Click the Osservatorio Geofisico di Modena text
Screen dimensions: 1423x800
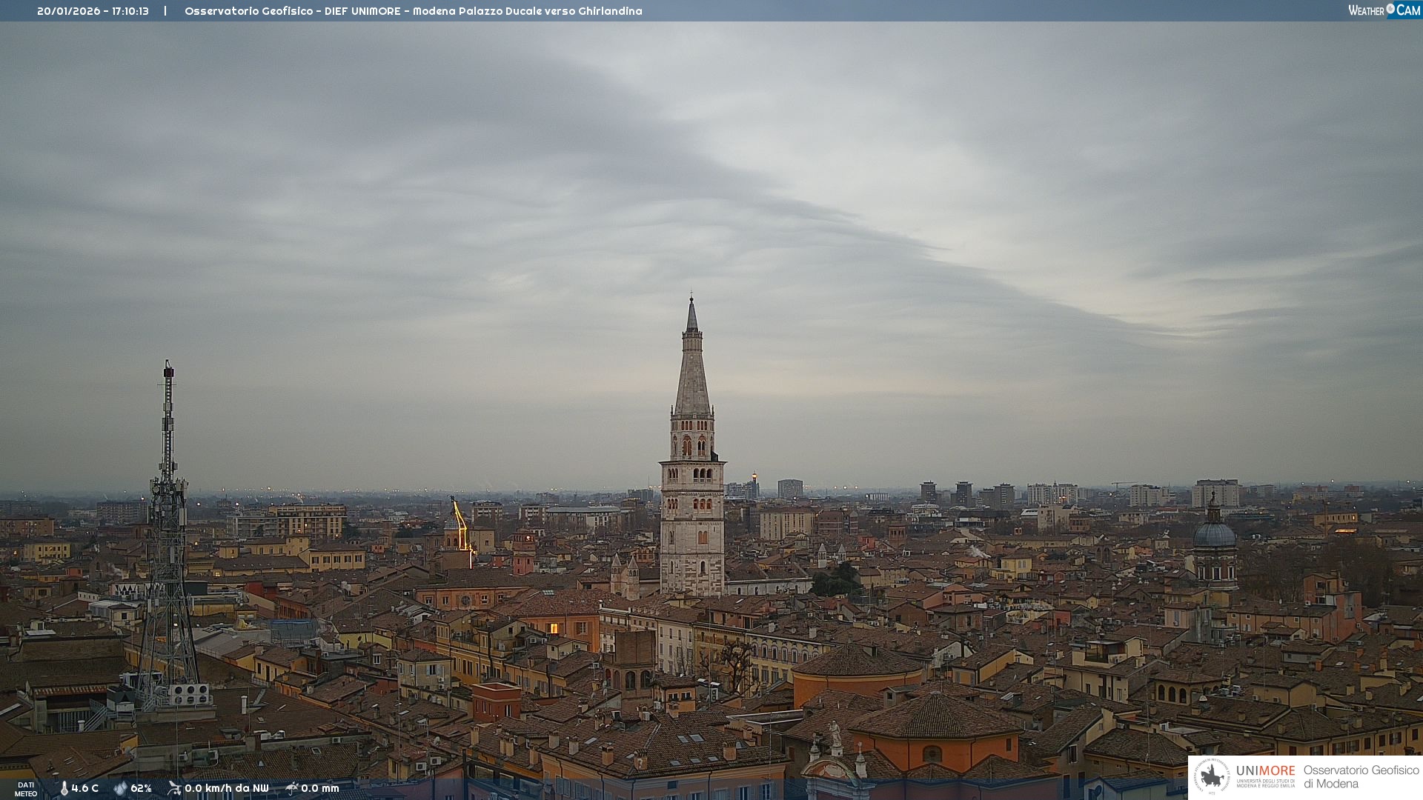[1361, 777]
